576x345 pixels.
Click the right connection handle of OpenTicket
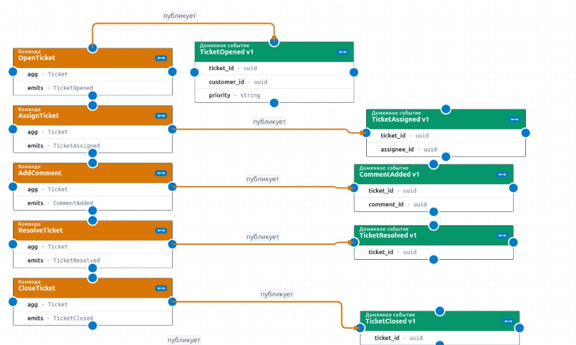pos(172,72)
